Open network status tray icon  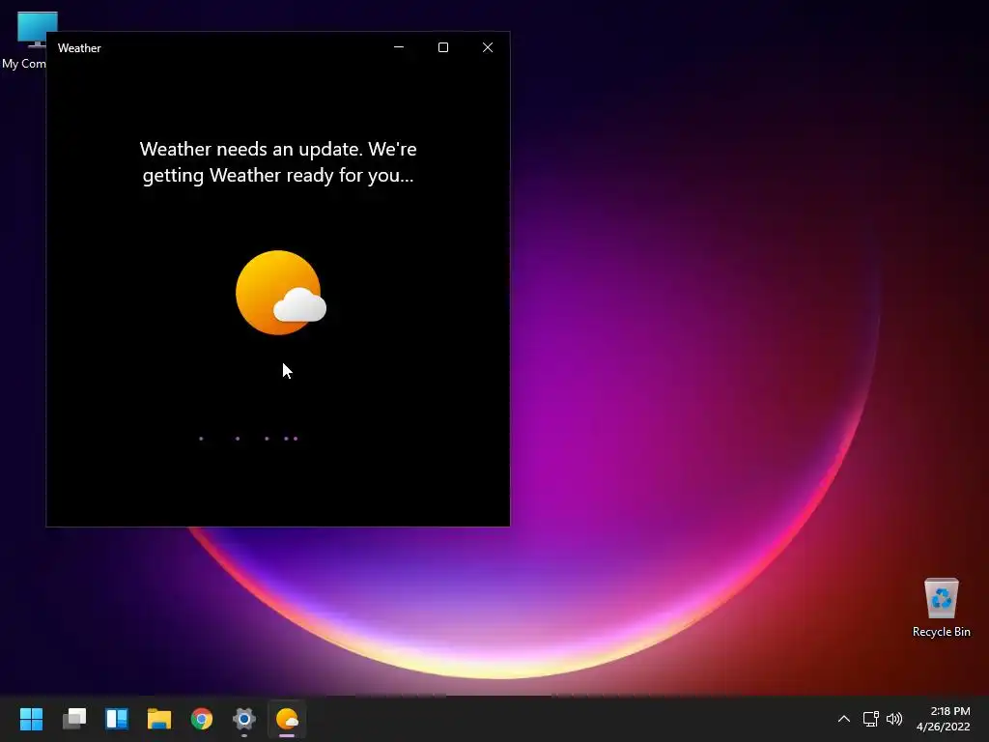870,719
